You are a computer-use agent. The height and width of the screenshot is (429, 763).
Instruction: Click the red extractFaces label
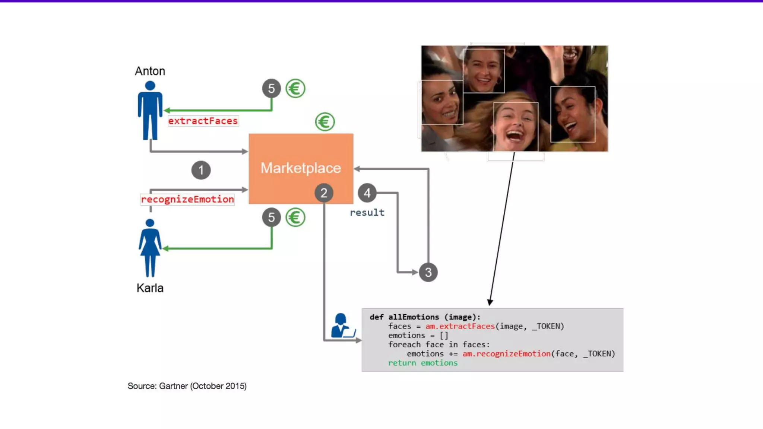click(203, 121)
